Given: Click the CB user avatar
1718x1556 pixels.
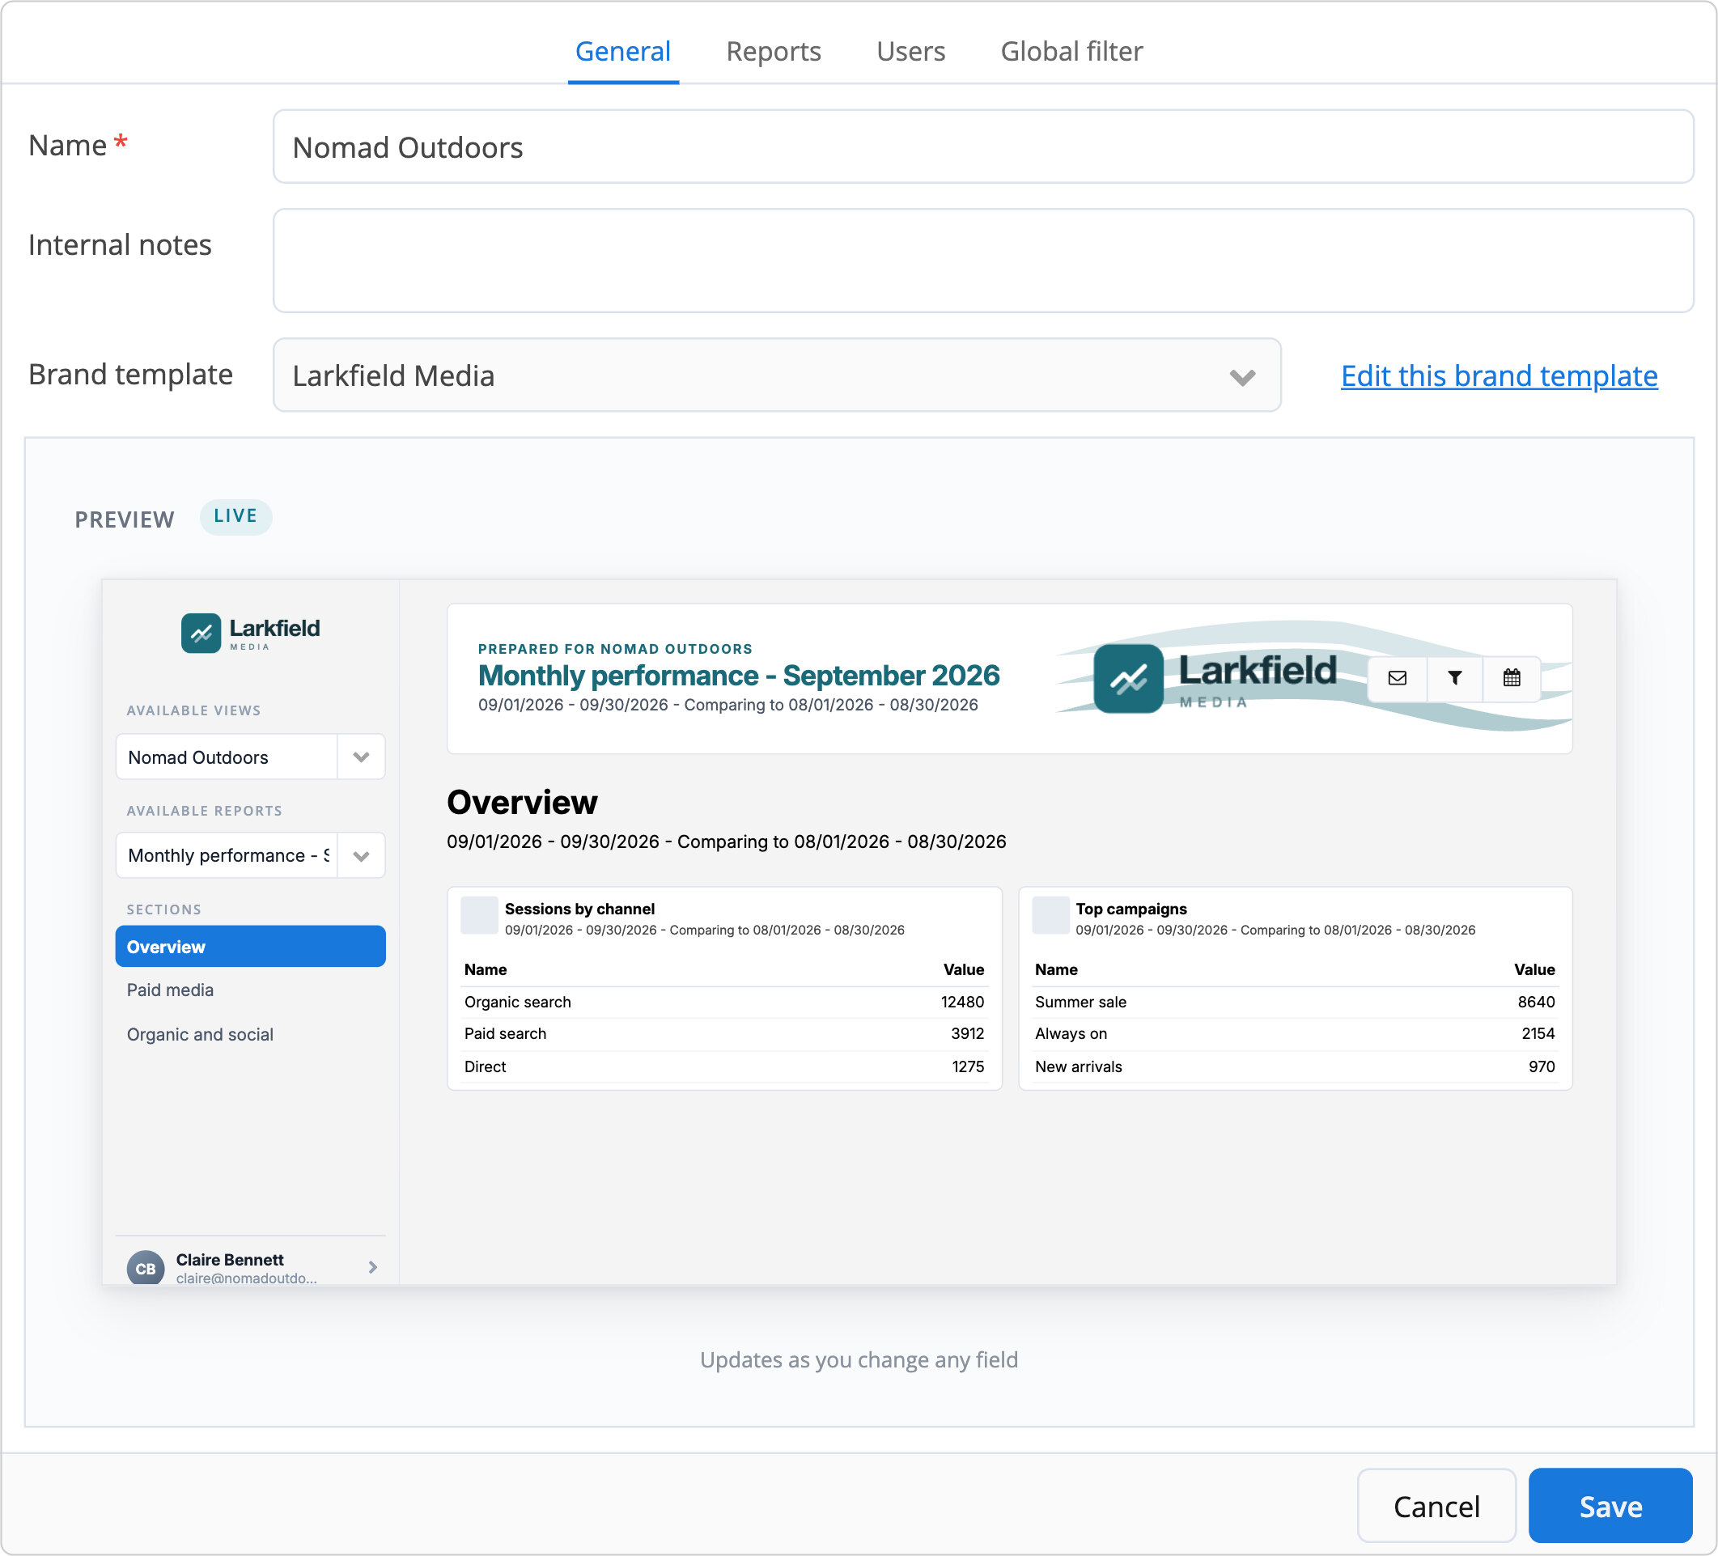Looking at the screenshot, I should (x=146, y=1268).
